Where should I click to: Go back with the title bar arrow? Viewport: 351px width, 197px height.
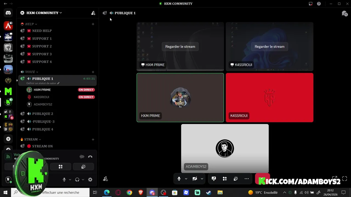click(5, 4)
